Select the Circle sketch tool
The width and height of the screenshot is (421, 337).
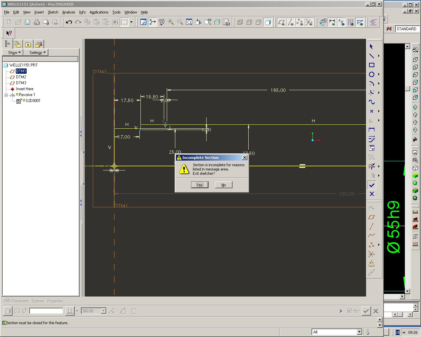(x=371, y=74)
